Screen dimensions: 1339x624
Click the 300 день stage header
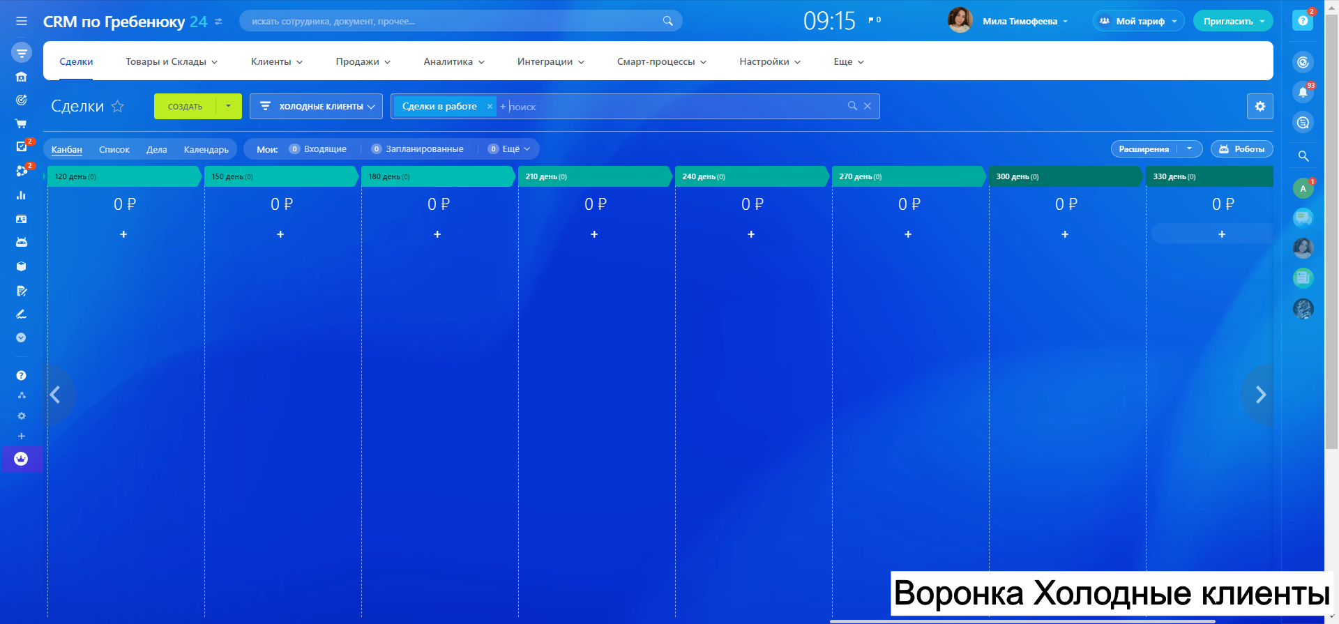pyautogui.click(x=1065, y=176)
